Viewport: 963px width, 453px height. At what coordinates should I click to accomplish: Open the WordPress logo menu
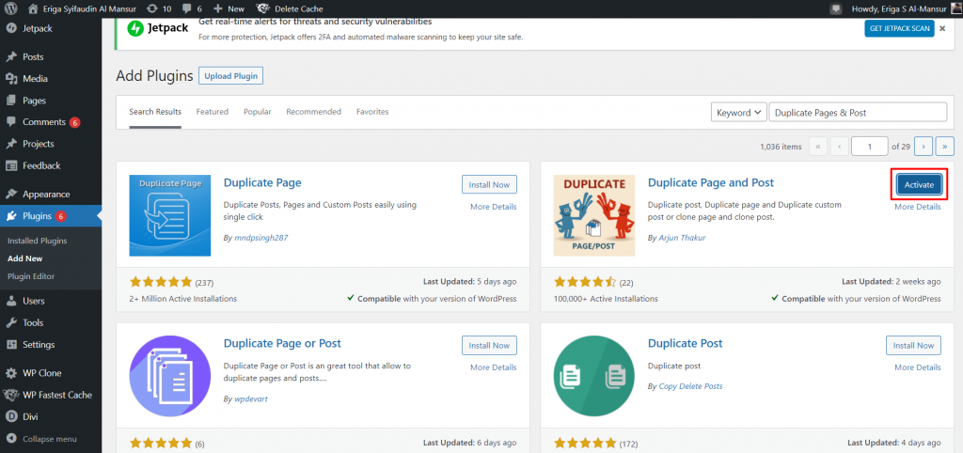(x=10, y=8)
